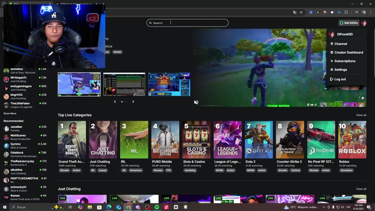This screenshot has height=211, width=375.
Task: Open Task View in the taskbar
Action: click(70, 207)
